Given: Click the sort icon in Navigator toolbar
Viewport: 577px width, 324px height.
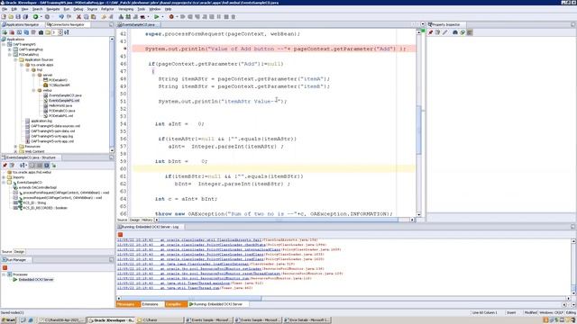Looking at the screenshot, I should tap(67, 32).
